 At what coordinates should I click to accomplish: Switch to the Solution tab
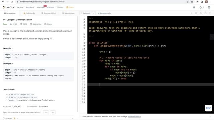29,13
